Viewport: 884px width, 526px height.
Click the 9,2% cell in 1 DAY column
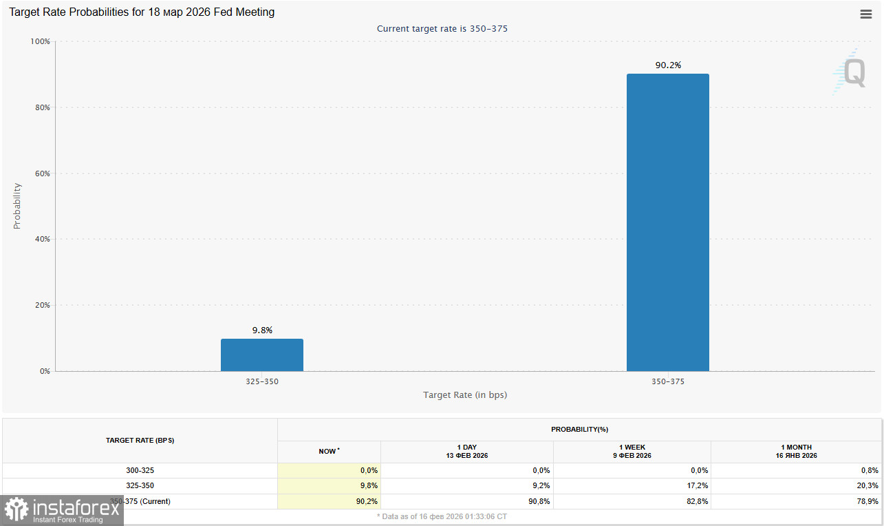(466, 486)
